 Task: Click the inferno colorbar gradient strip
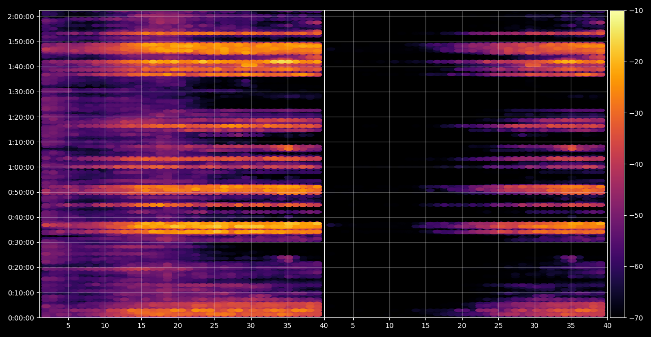pyautogui.click(x=617, y=164)
